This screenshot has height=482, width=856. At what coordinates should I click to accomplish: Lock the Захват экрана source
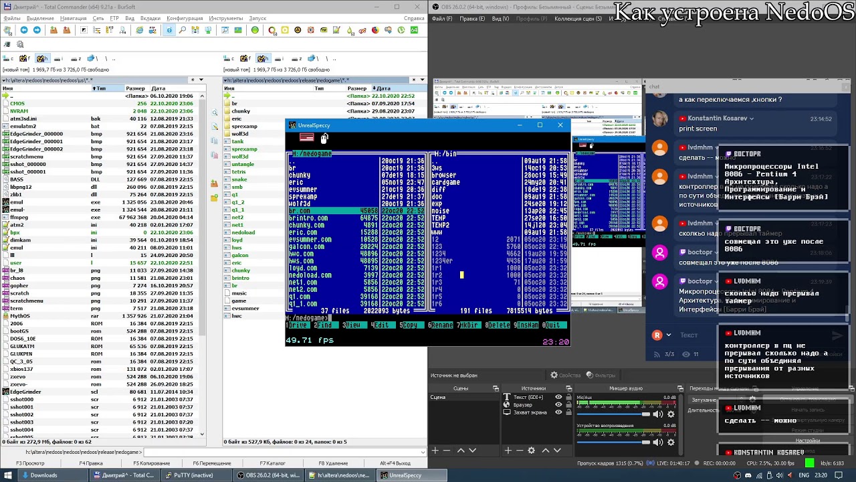(568, 412)
